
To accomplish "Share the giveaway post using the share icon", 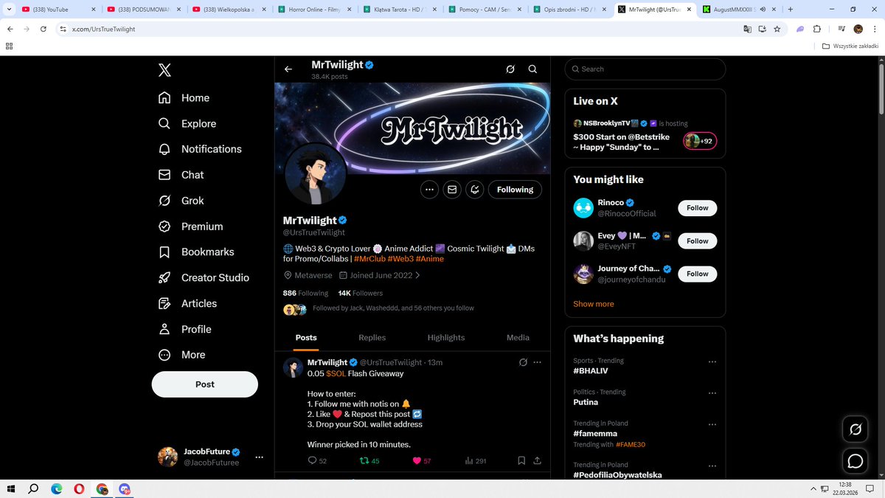I will coord(537,460).
